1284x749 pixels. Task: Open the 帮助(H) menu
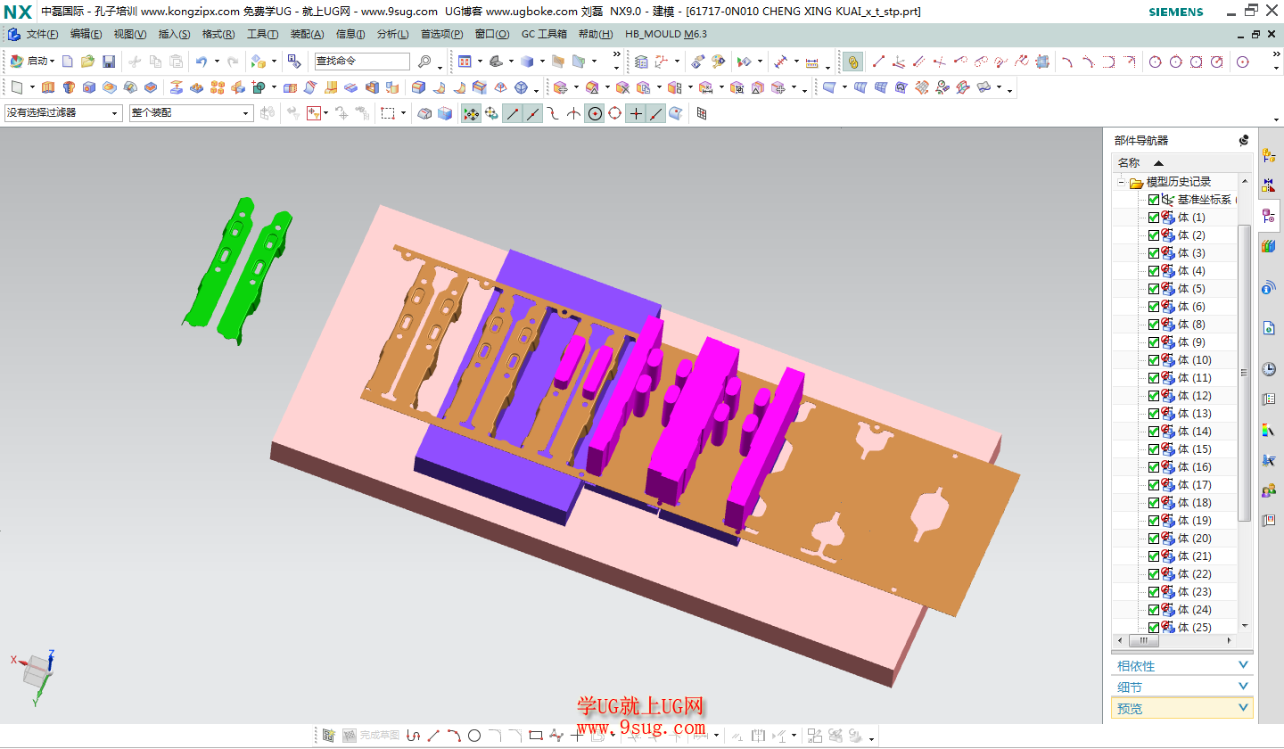tap(596, 34)
